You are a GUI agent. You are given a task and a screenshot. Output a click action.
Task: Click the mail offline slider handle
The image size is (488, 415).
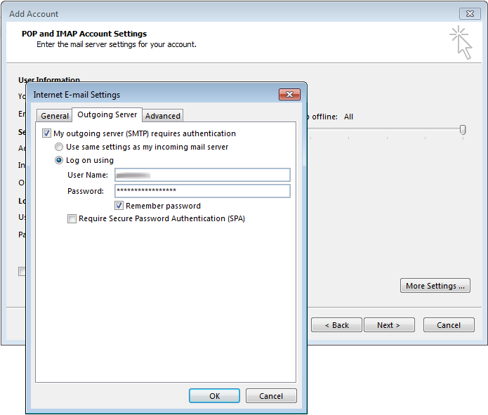tap(463, 129)
